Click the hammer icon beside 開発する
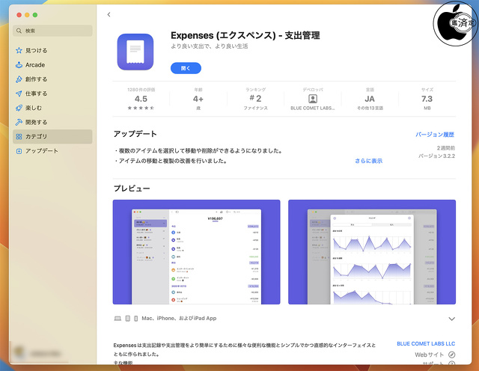 19,122
